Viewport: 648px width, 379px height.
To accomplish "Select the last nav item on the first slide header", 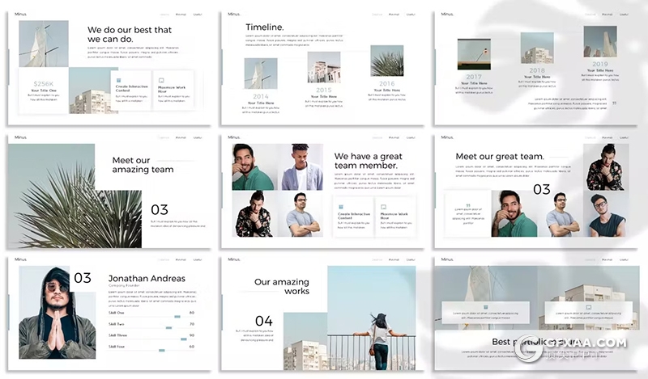I will (197, 14).
